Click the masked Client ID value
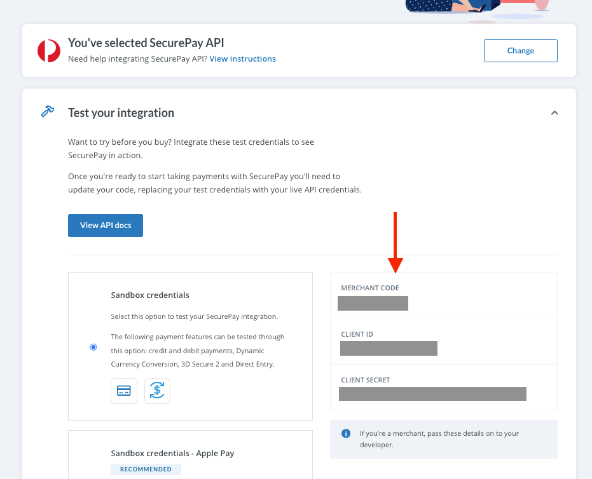This screenshot has width=592, height=479. [x=389, y=348]
